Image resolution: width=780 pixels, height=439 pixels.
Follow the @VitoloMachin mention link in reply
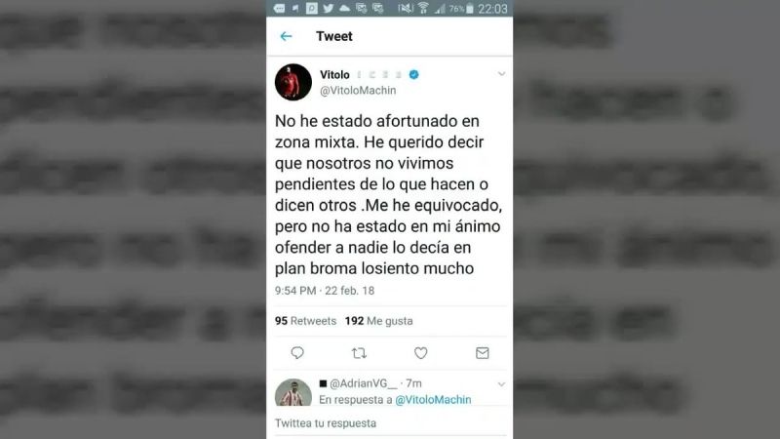[433, 400]
